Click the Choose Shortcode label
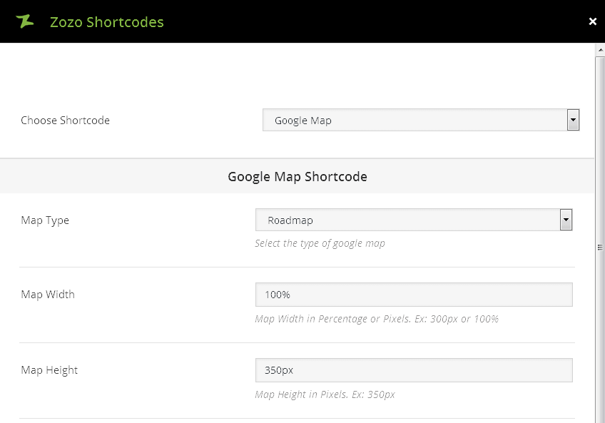Viewport: 605px width, 423px height. click(66, 121)
